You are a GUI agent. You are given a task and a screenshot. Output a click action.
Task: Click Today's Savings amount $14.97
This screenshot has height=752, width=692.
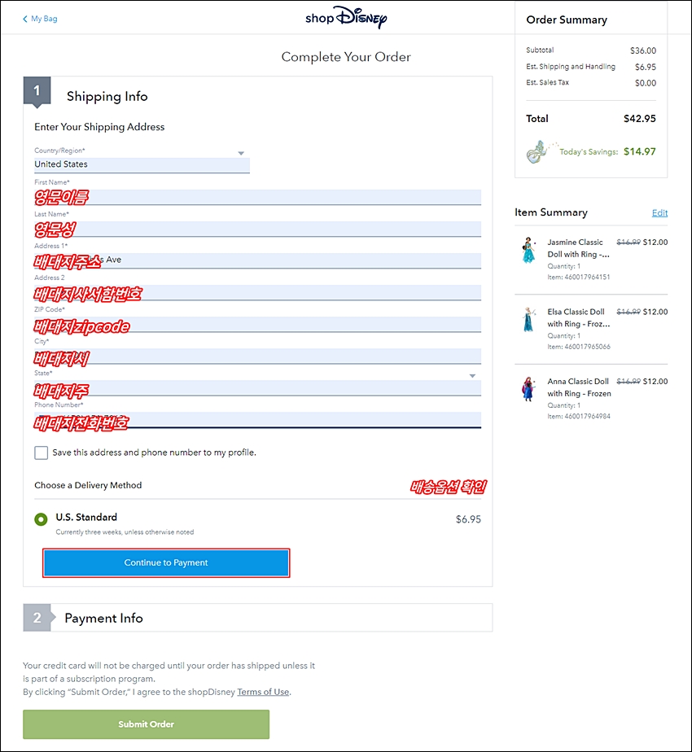point(640,151)
